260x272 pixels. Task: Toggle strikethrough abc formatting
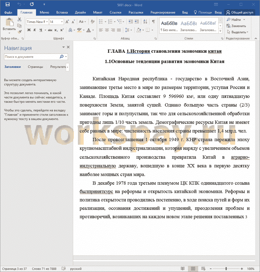coord(50,30)
